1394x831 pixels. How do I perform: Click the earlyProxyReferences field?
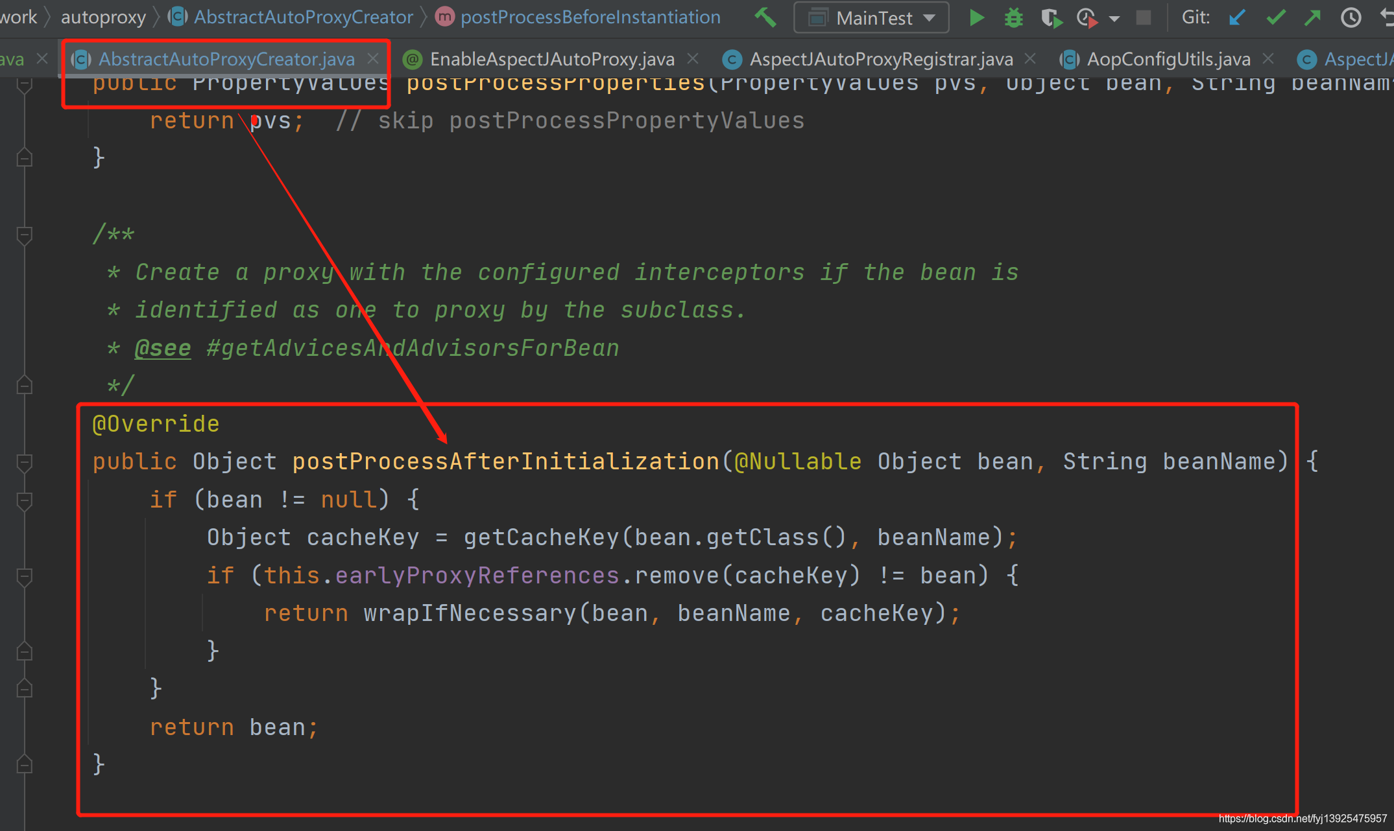point(477,576)
